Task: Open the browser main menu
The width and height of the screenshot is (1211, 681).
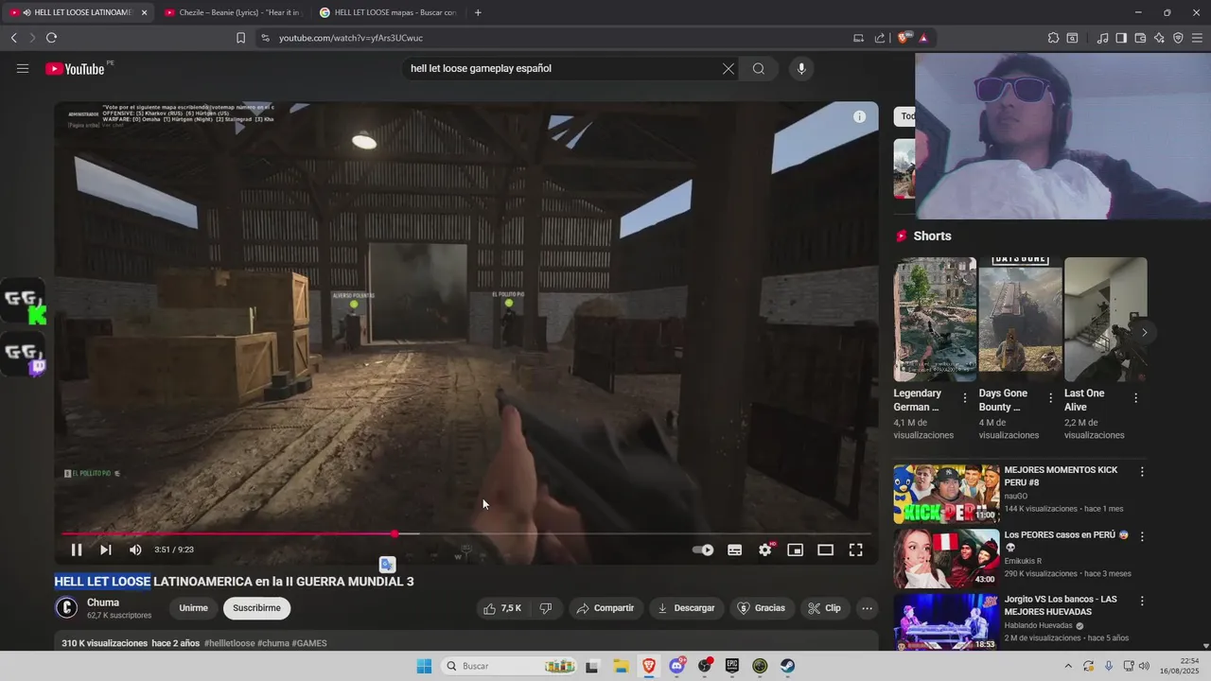Action: coord(1198,38)
